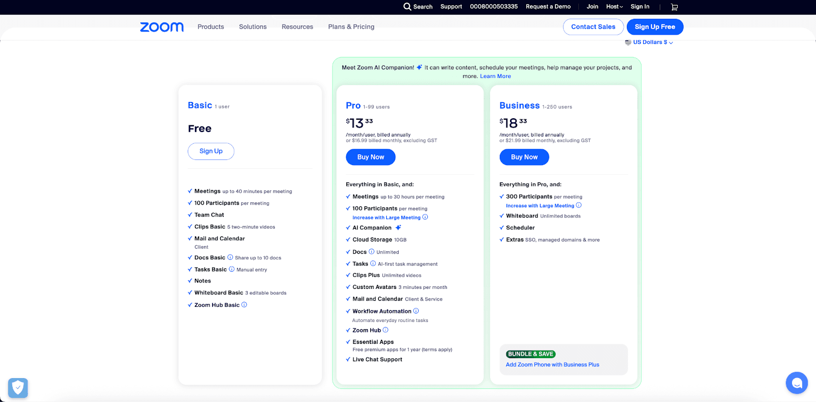Open the shopping cart icon
Viewport: 816px width, 402px height.
pyautogui.click(x=674, y=7)
